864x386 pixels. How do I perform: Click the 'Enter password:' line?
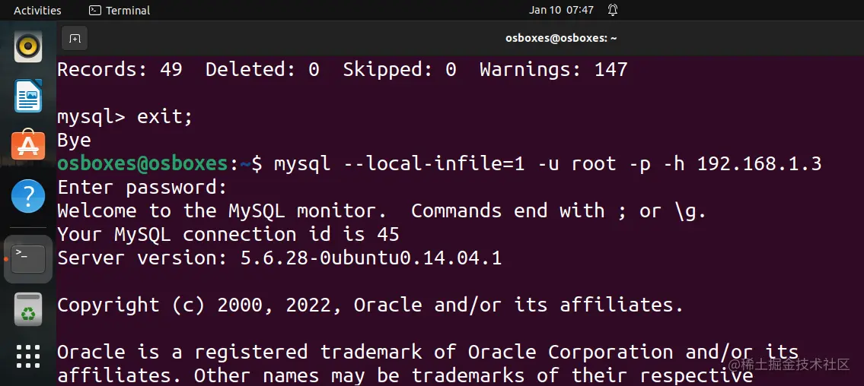tap(142, 188)
